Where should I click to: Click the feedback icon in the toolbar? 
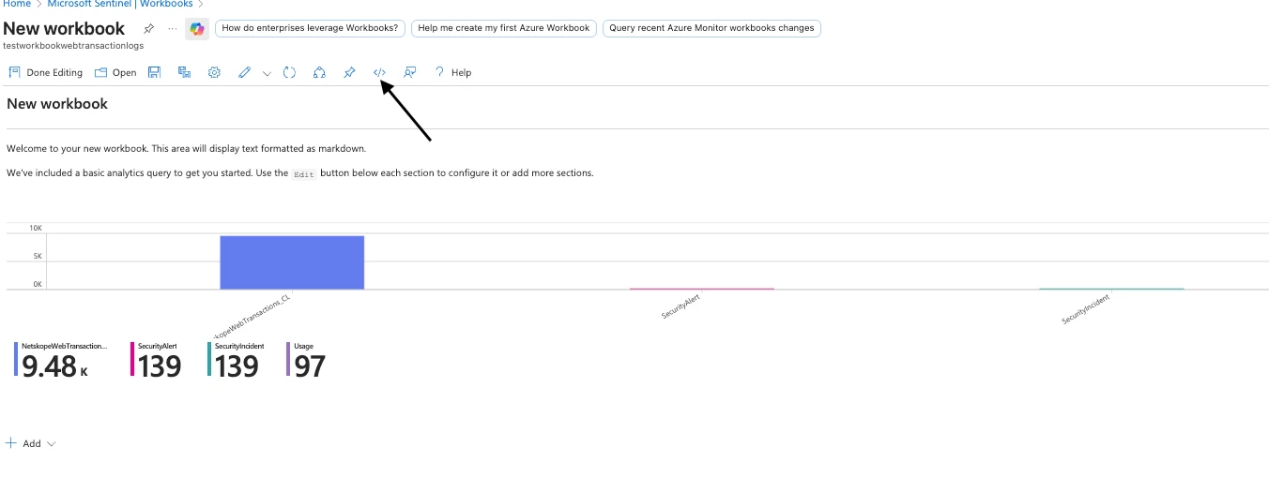[409, 72]
